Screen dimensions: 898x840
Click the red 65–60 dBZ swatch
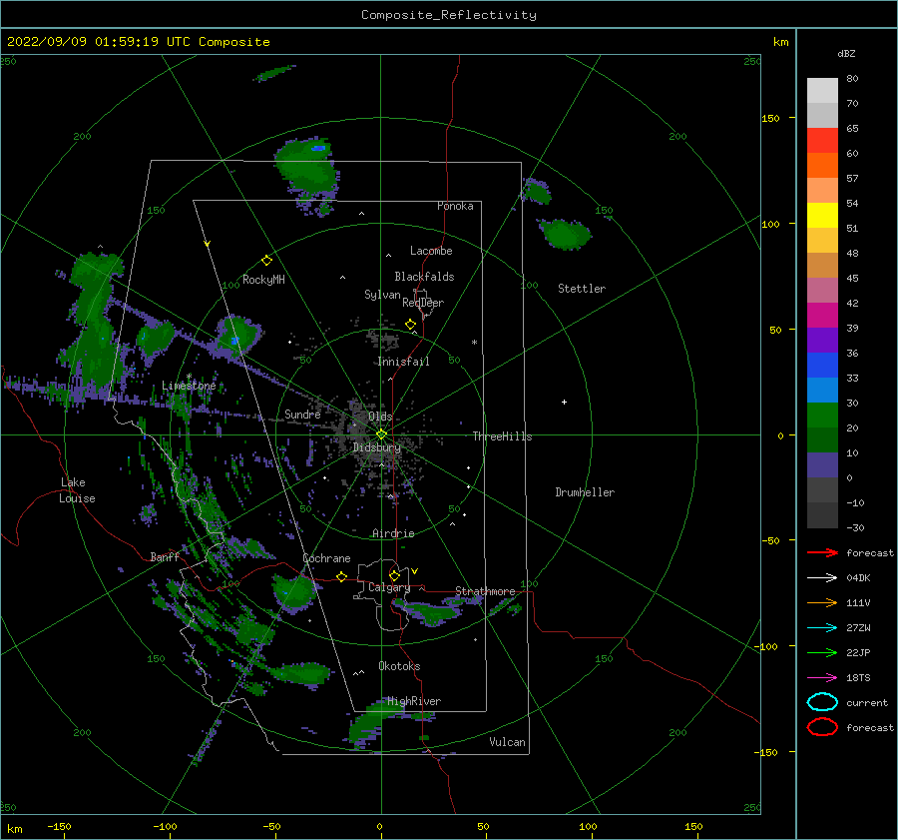pos(822,140)
